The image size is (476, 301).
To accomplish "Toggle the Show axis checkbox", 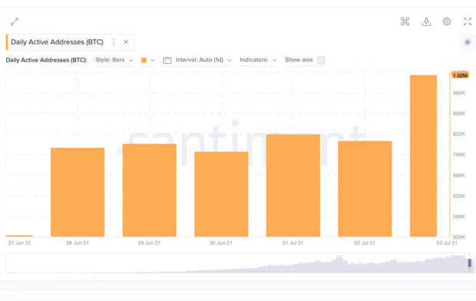I will tap(321, 60).
